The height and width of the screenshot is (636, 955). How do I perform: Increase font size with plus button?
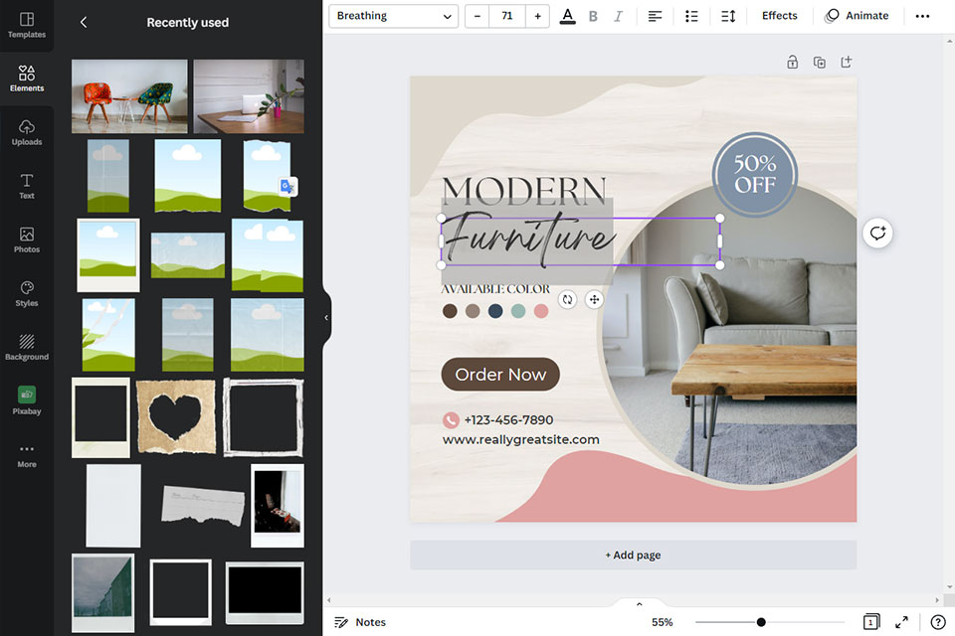pos(537,16)
